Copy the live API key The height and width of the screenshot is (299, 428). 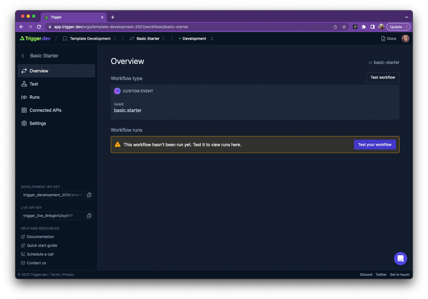(x=89, y=216)
